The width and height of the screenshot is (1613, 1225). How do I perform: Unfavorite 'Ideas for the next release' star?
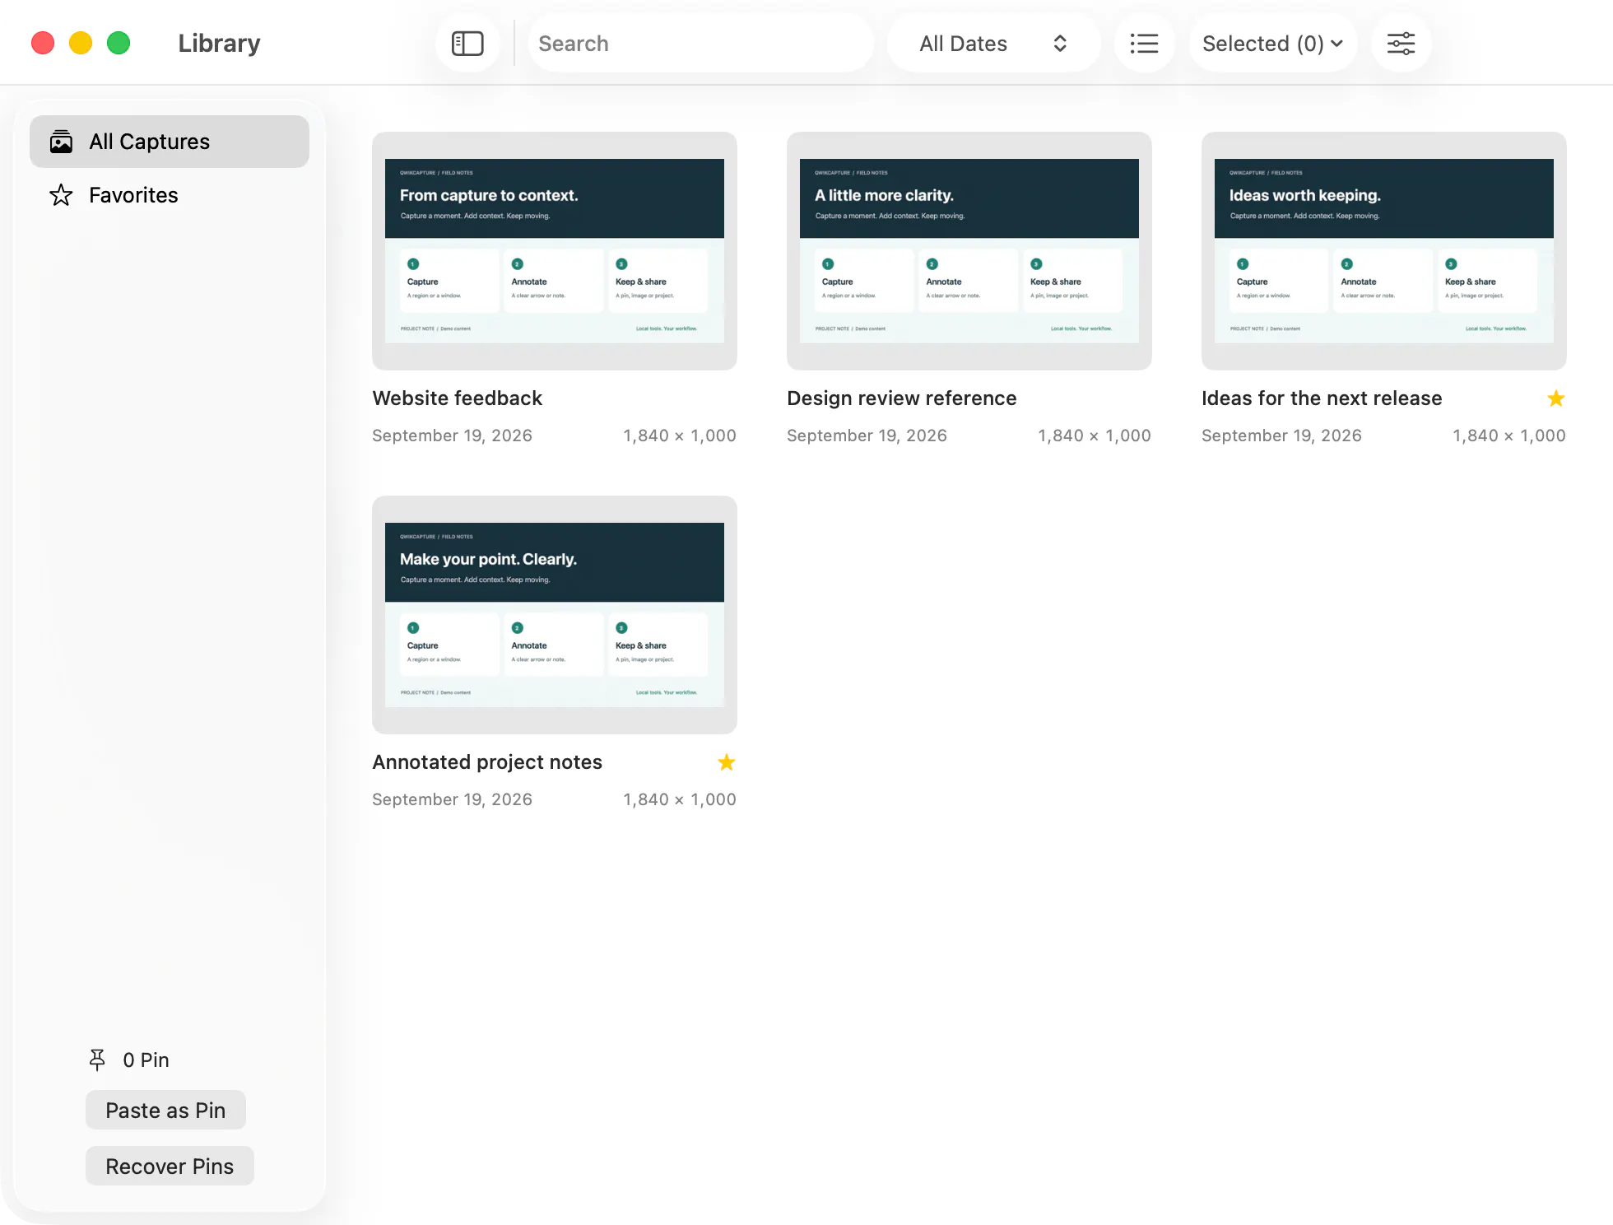pyautogui.click(x=1555, y=398)
